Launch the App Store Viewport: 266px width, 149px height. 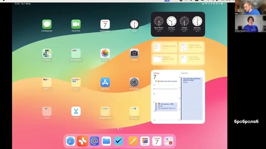point(105,82)
